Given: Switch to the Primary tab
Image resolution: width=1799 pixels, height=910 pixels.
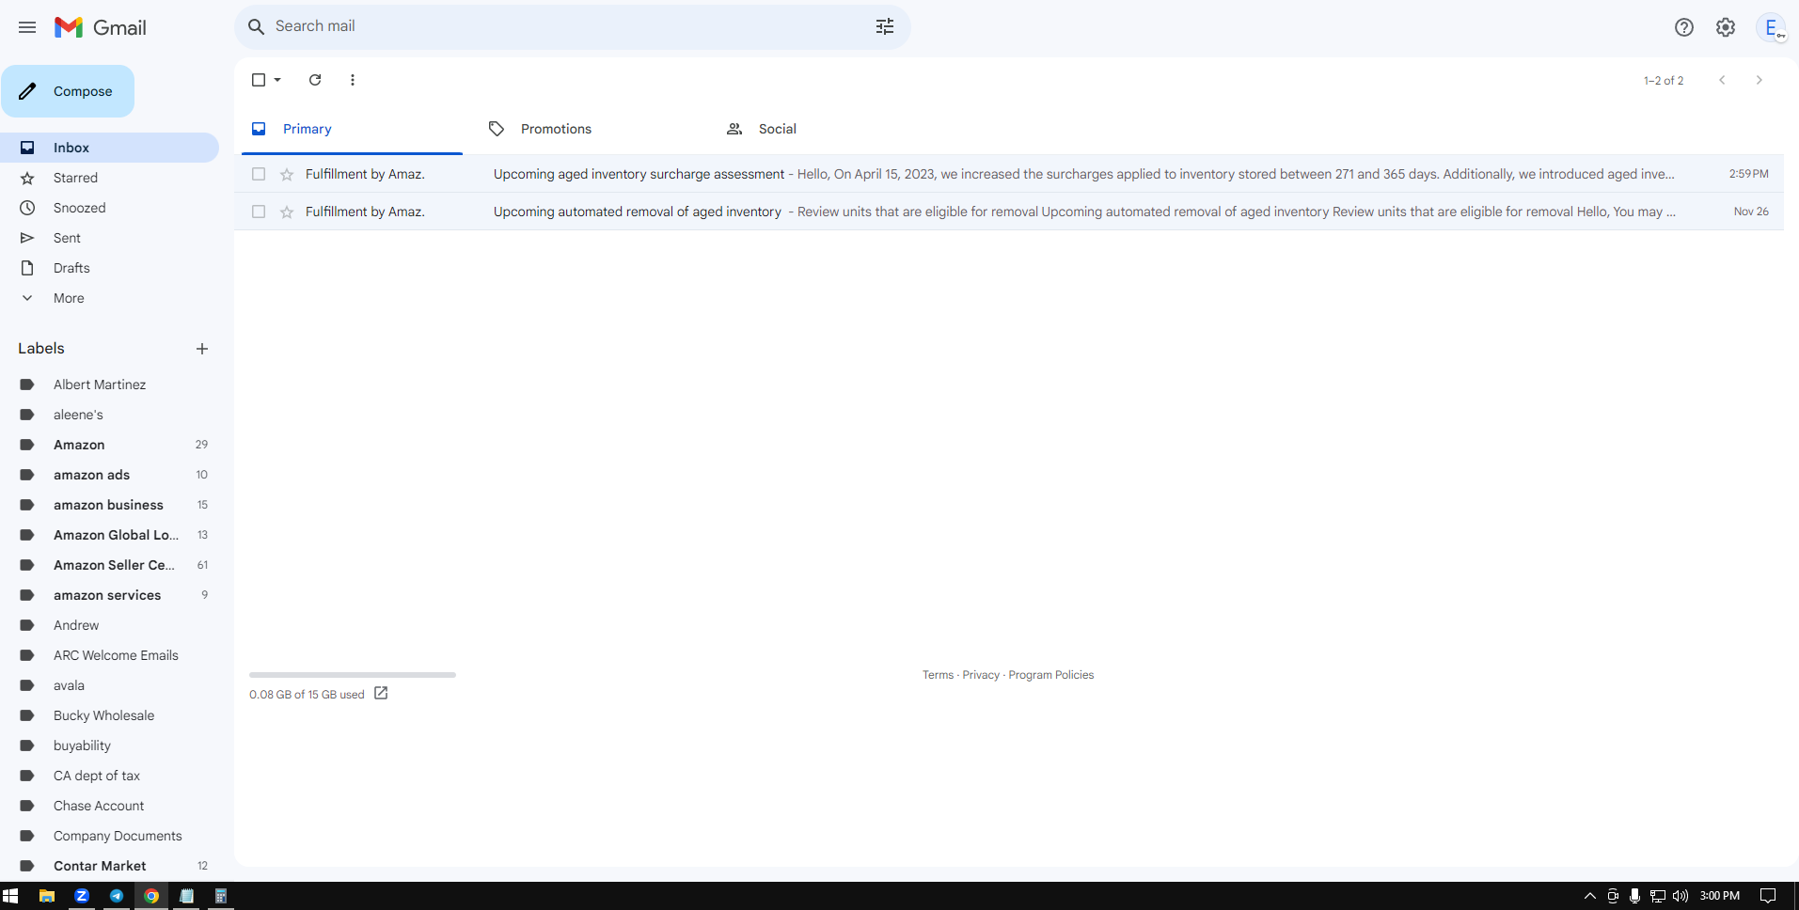Looking at the screenshot, I should [352, 129].
